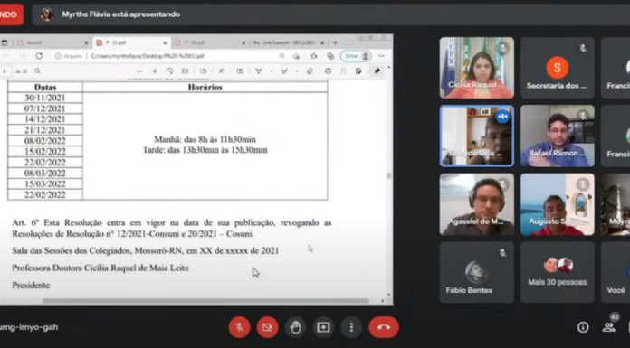The image size is (630, 348).
Task: Click the PDF rotate icon
Action: [169, 71]
